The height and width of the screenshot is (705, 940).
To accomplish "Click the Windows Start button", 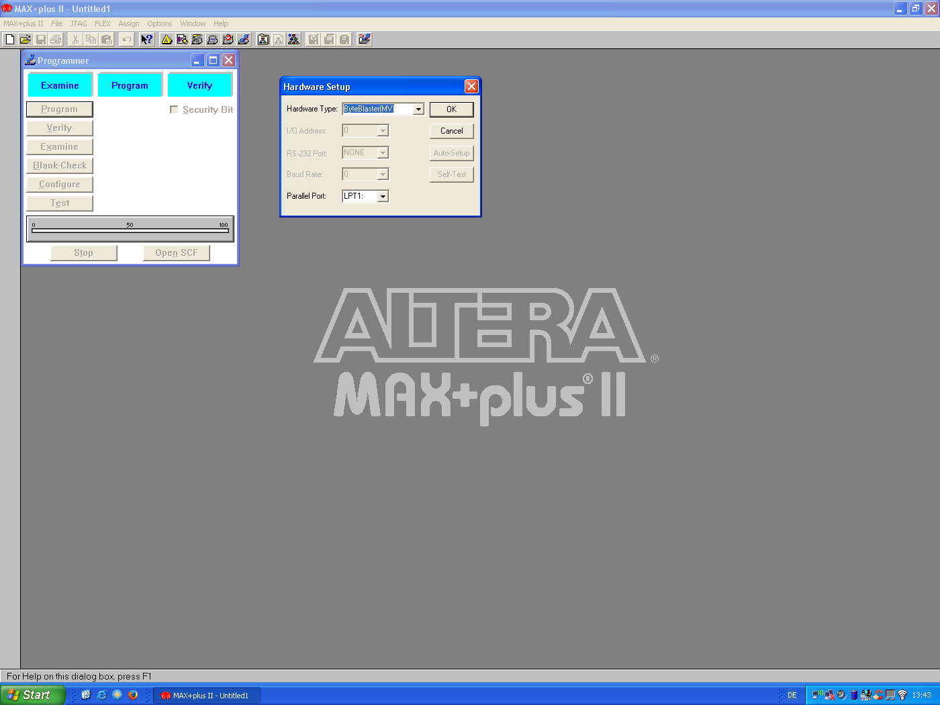I will (x=32, y=695).
